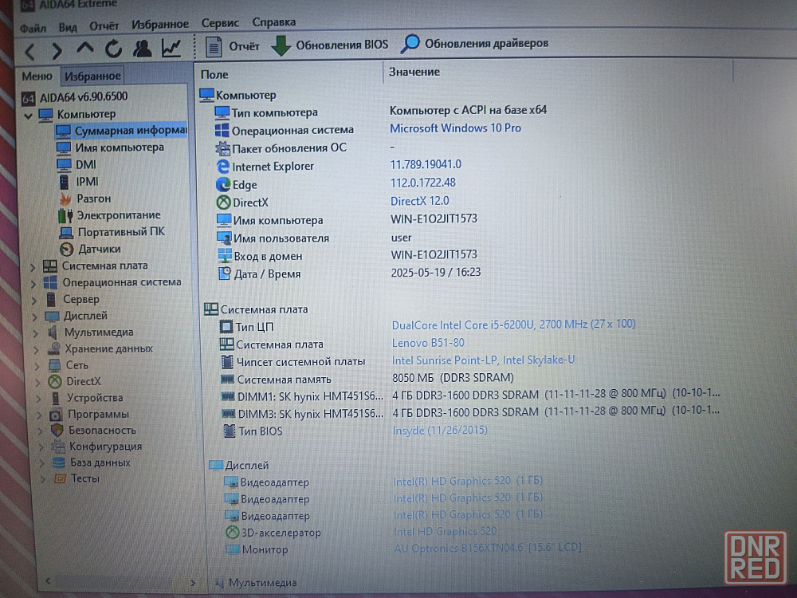Select the Портативный ПК tree item
Screen dimensions: 797x598
[x=112, y=232]
